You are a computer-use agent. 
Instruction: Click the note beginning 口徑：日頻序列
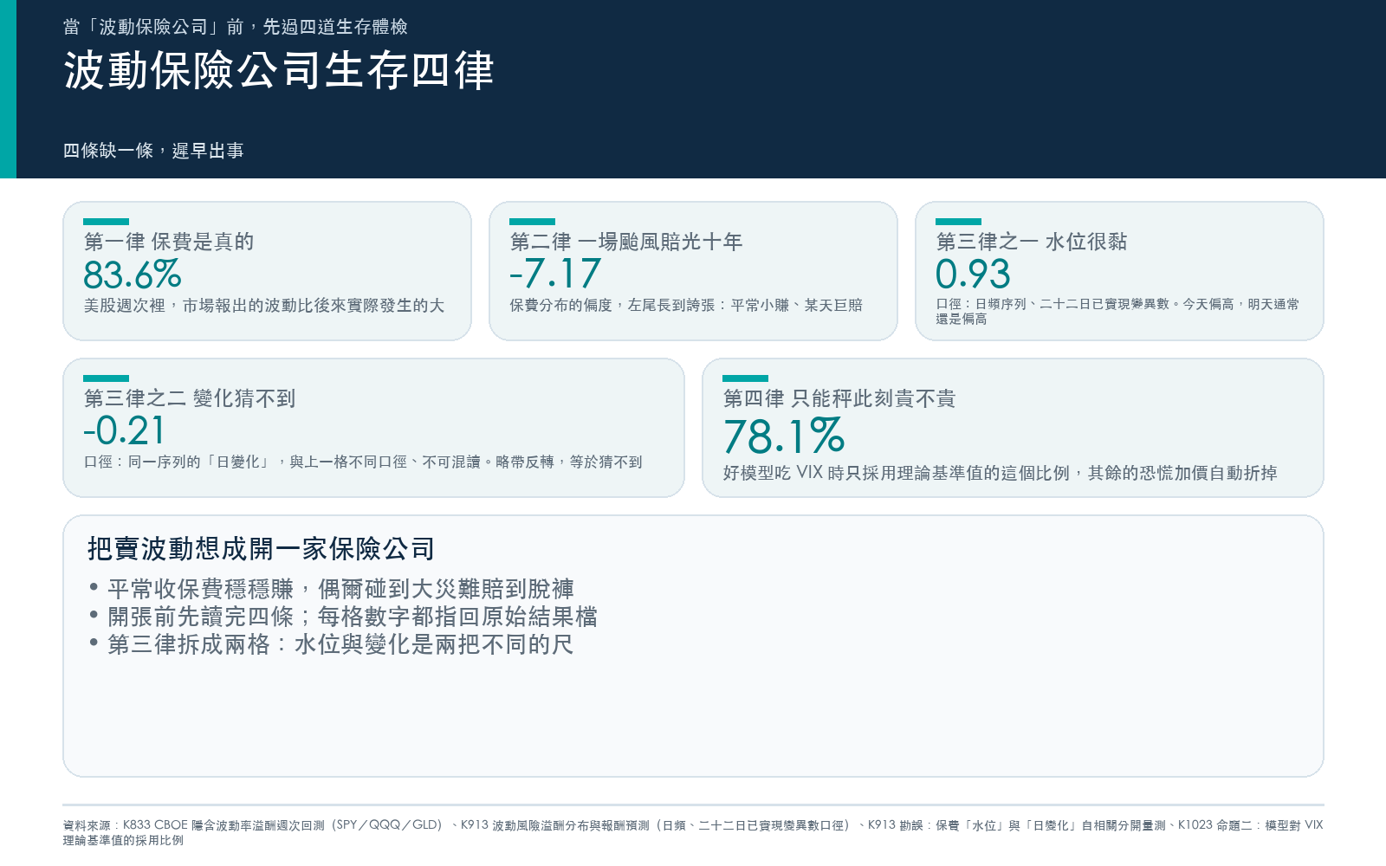pos(1117,311)
